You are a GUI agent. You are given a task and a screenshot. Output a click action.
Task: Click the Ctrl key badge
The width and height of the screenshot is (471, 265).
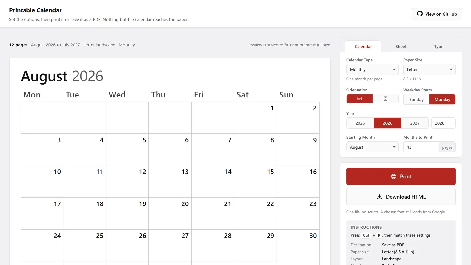(x=366, y=235)
